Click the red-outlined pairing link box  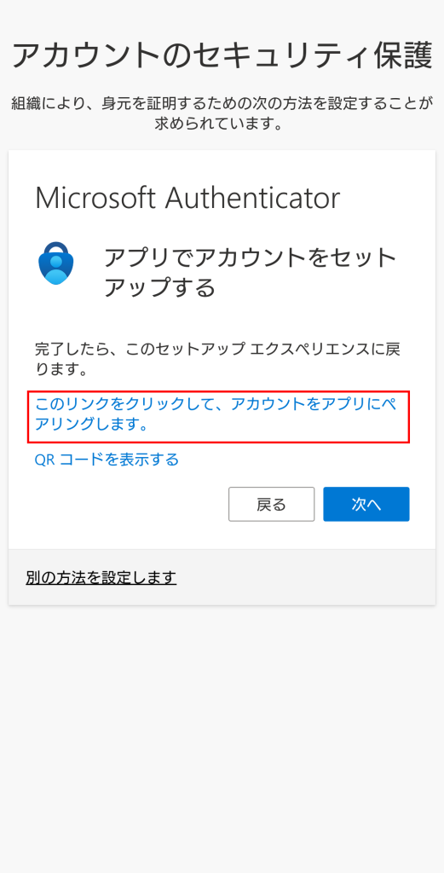coord(219,417)
